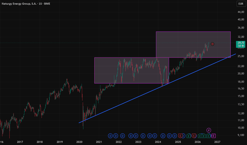Click the 13,50 price axis label

click(x=241, y=104)
